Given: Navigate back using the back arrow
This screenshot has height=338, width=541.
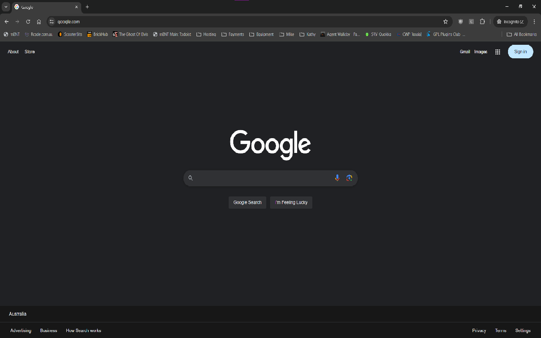Looking at the screenshot, I should (x=7, y=22).
